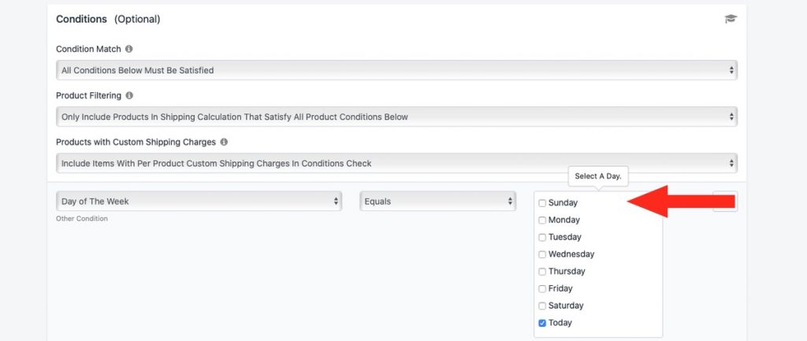This screenshot has width=807, height=341.
Task: Expand the Custom Shipping Charges dropdown
Action: click(x=396, y=164)
